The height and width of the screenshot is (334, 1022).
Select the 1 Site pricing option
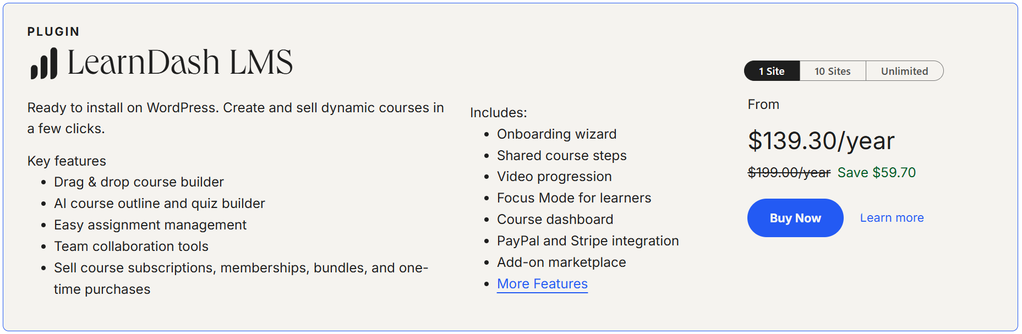771,70
